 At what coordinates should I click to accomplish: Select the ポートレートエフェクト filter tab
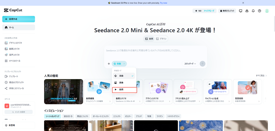(101, 116)
